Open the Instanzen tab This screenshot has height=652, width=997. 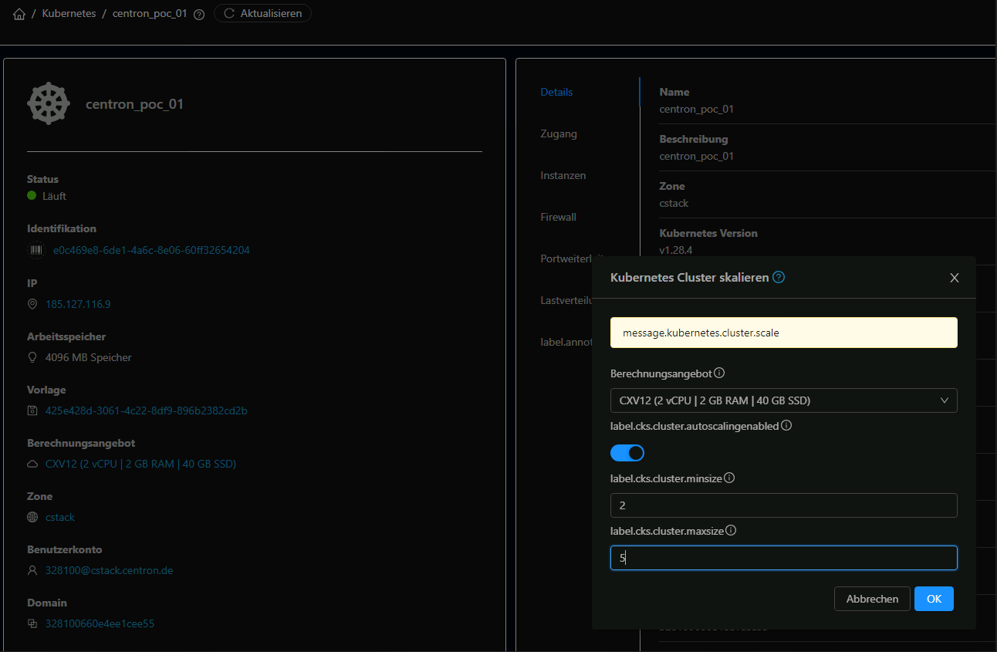tap(563, 175)
